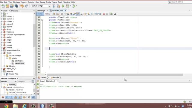The height and width of the screenshot is (108, 192).
Task: Toggle Show Static Members filter in Navigator
Action: click(x=11, y=97)
